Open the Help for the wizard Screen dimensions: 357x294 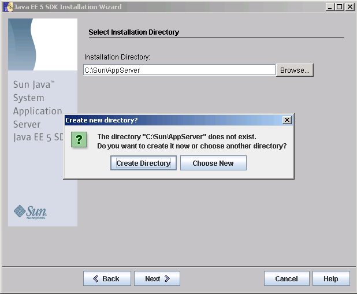[x=331, y=278]
